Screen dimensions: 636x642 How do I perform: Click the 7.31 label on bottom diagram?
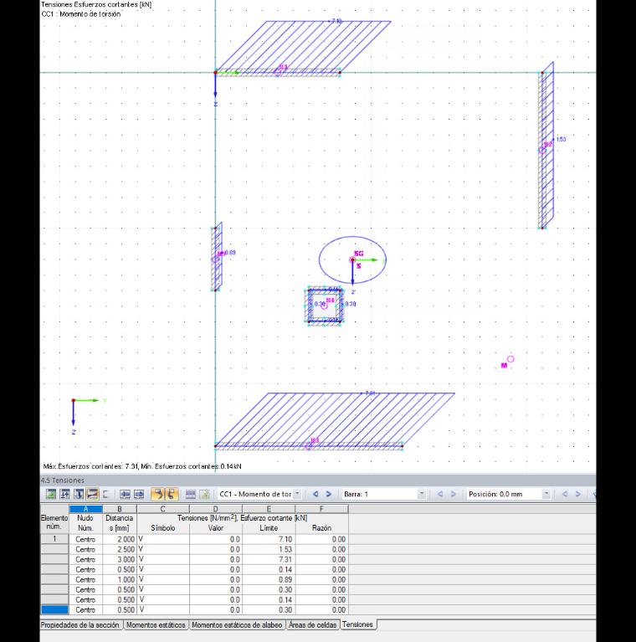click(370, 393)
